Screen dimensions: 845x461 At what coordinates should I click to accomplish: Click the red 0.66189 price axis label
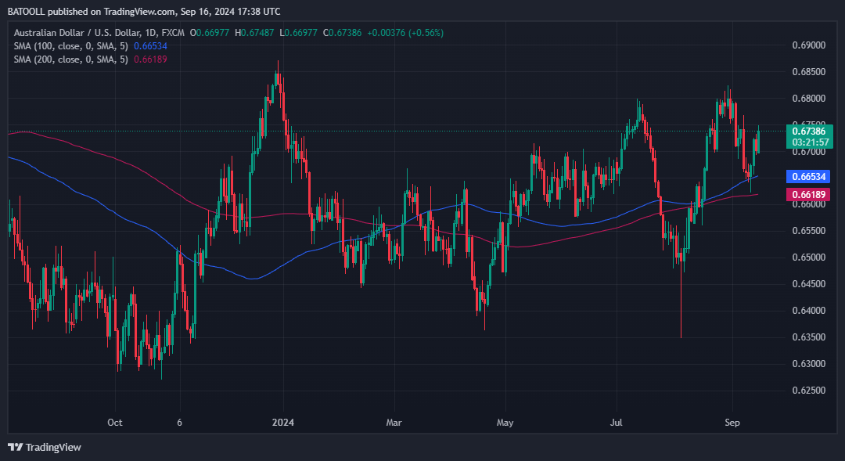[808, 195]
